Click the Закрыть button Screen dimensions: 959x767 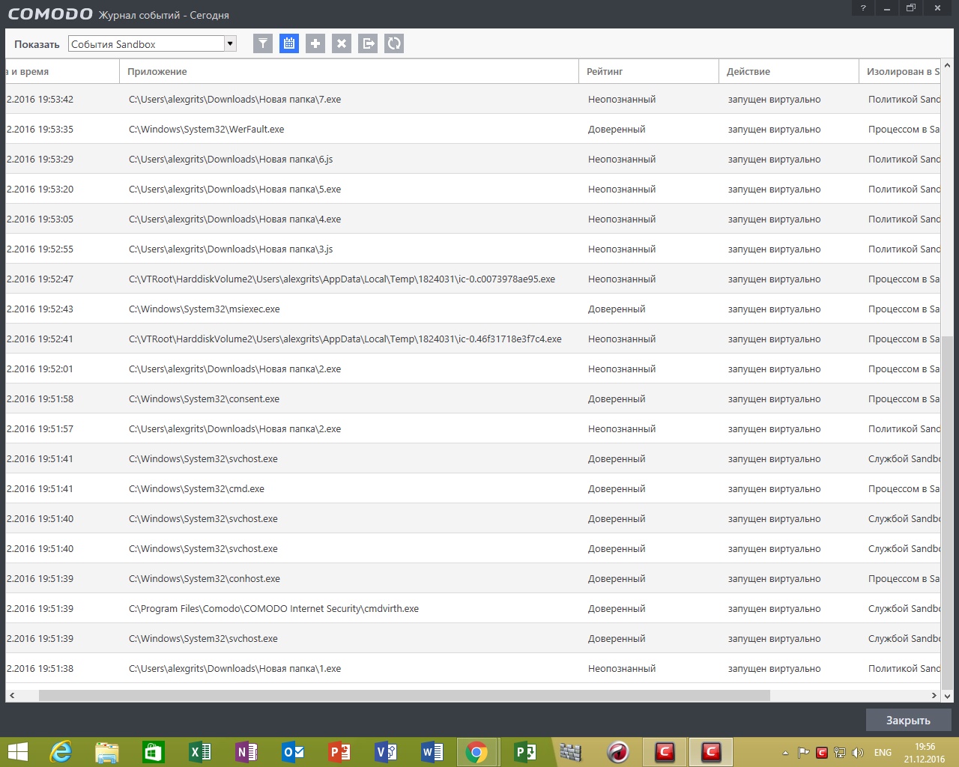tap(909, 720)
